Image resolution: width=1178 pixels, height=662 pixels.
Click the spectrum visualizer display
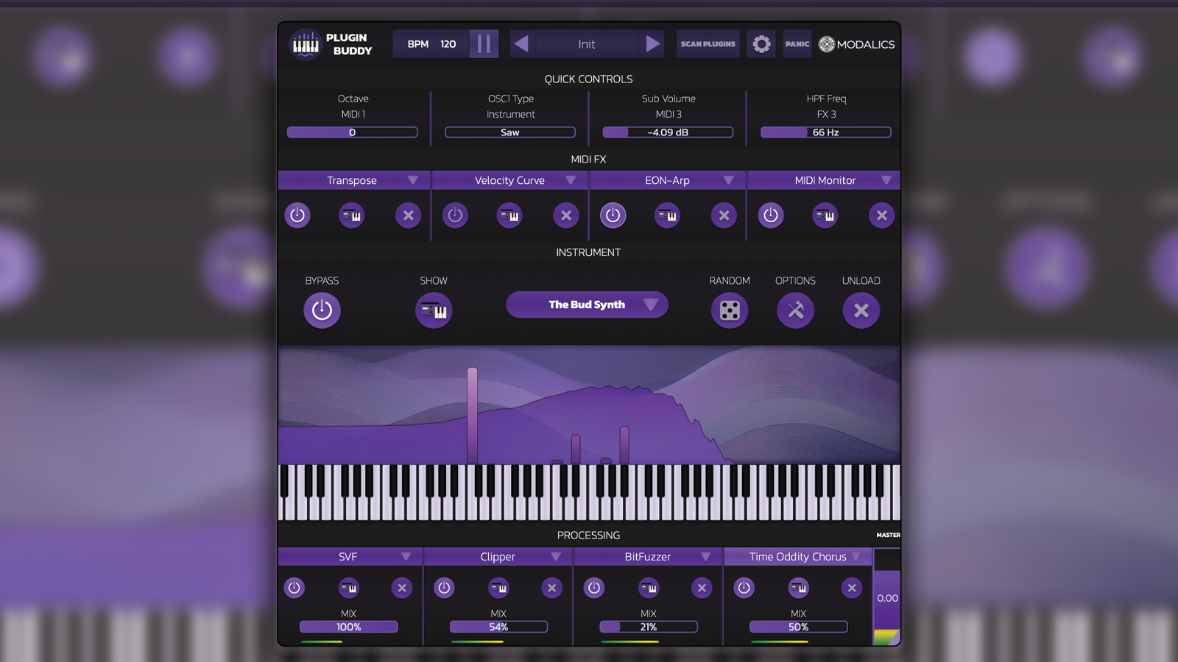[x=589, y=405]
